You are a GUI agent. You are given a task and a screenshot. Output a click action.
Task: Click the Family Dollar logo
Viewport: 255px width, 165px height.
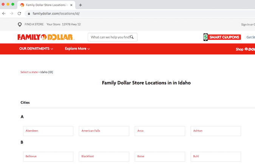(46, 37)
